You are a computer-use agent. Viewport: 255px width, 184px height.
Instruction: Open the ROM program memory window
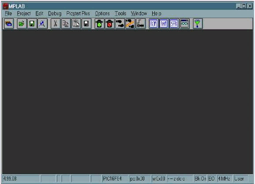tap(154, 24)
